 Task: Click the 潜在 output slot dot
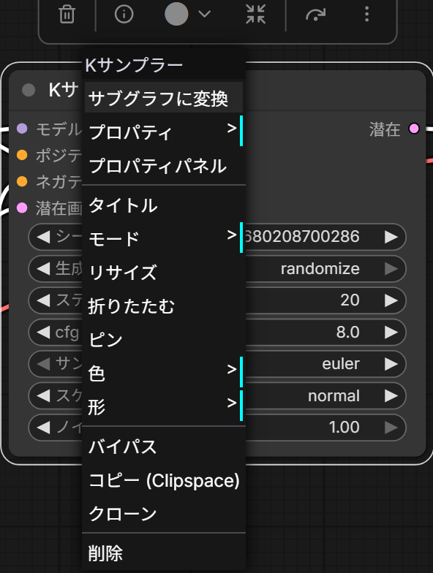point(414,129)
